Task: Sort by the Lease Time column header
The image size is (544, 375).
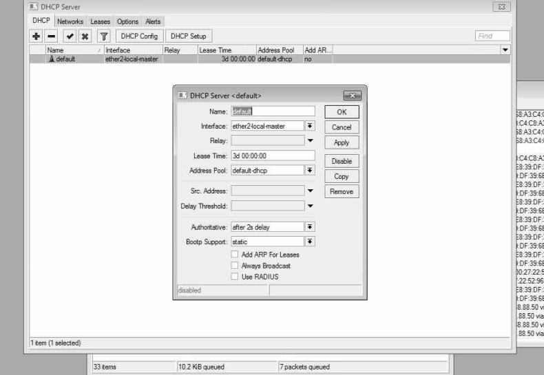Action: click(x=227, y=50)
